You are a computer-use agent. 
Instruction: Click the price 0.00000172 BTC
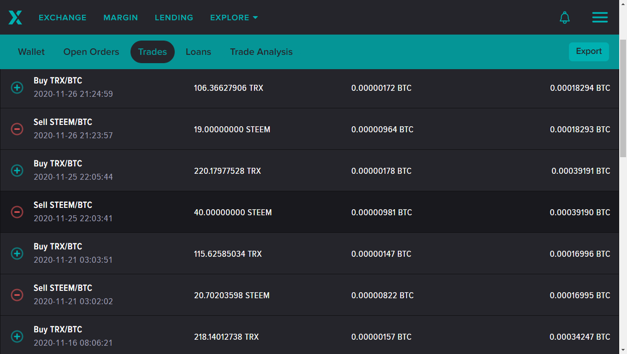[381, 88]
